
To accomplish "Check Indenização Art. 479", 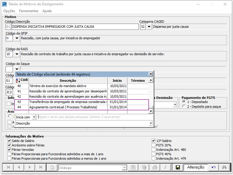I will click(x=153, y=159).
